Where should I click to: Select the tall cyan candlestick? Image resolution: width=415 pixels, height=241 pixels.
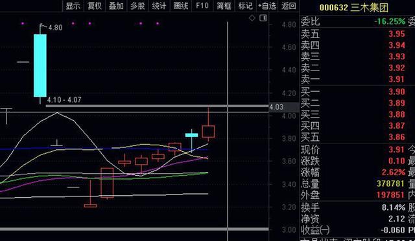pos(40,65)
